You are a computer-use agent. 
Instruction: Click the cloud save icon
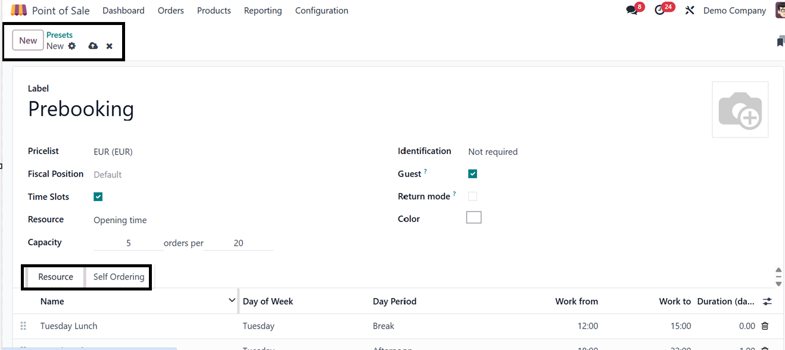point(93,46)
